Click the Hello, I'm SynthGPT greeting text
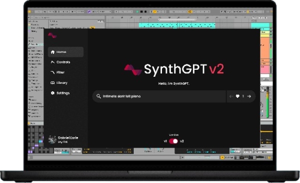The image size is (300, 183). tap(173, 84)
